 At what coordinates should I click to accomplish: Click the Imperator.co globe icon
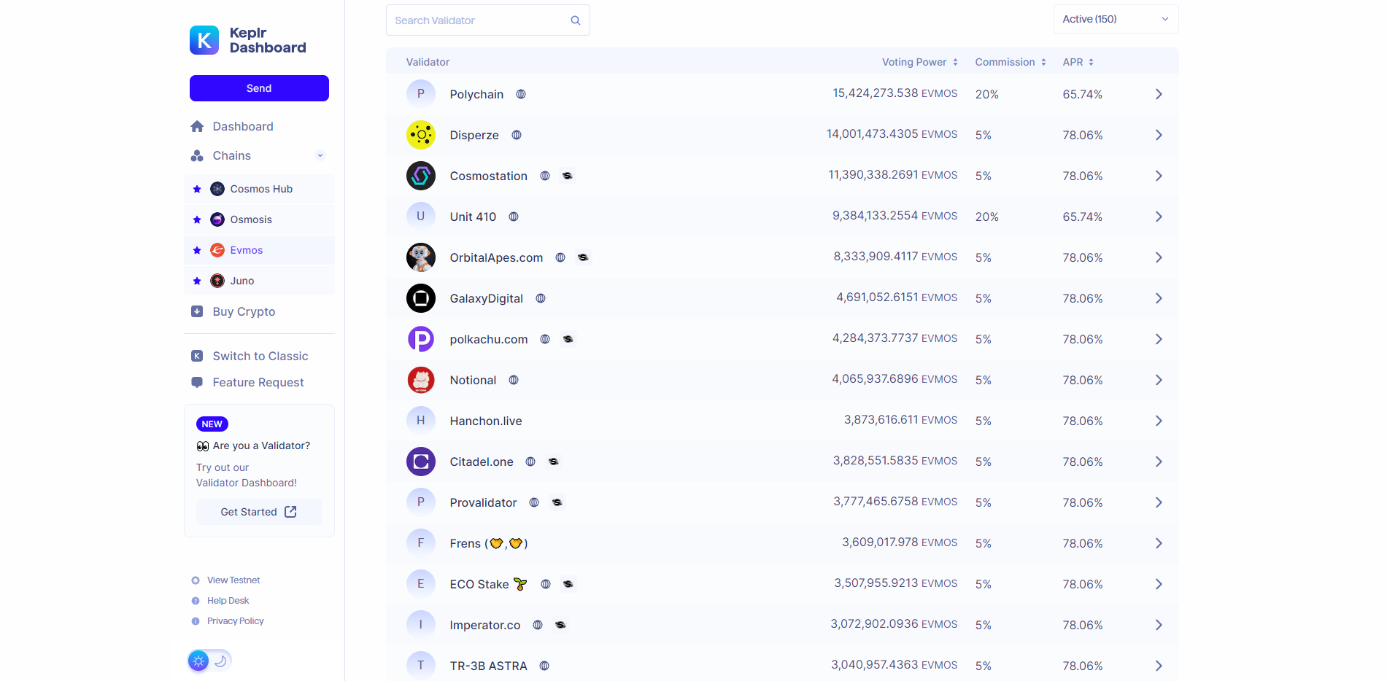coord(538,625)
